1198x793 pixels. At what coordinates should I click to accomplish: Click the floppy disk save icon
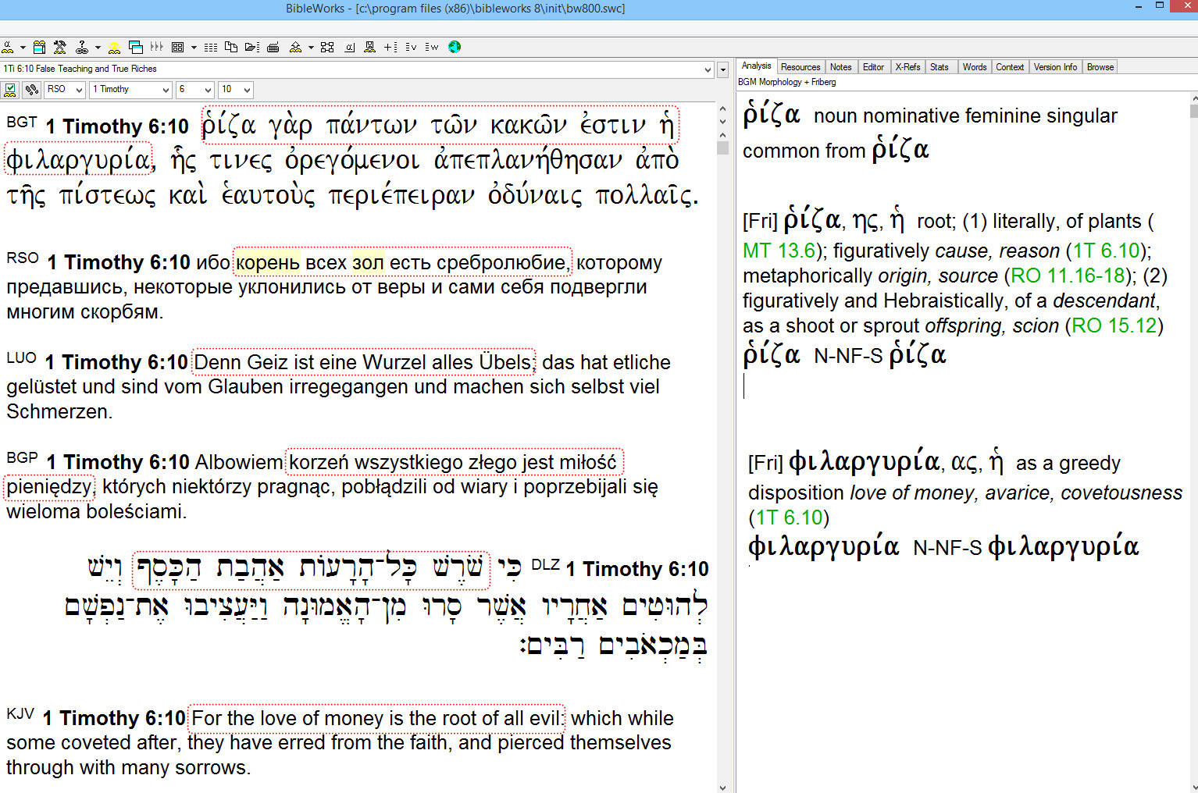click(x=370, y=47)
